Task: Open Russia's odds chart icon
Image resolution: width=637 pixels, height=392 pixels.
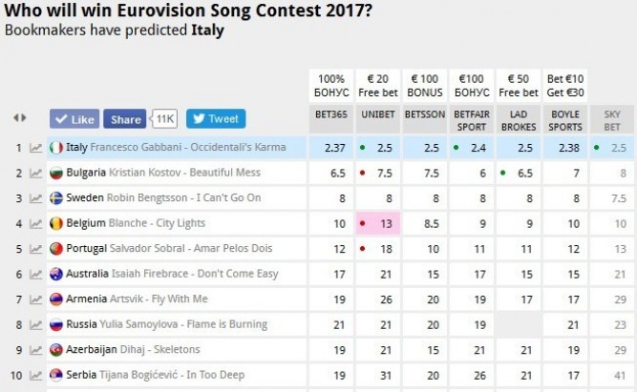Action: pos(35,324)
